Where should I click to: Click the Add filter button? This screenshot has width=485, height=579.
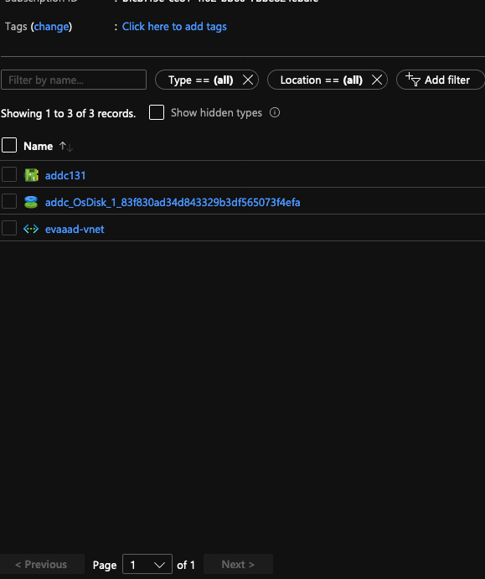coord(440,80)
